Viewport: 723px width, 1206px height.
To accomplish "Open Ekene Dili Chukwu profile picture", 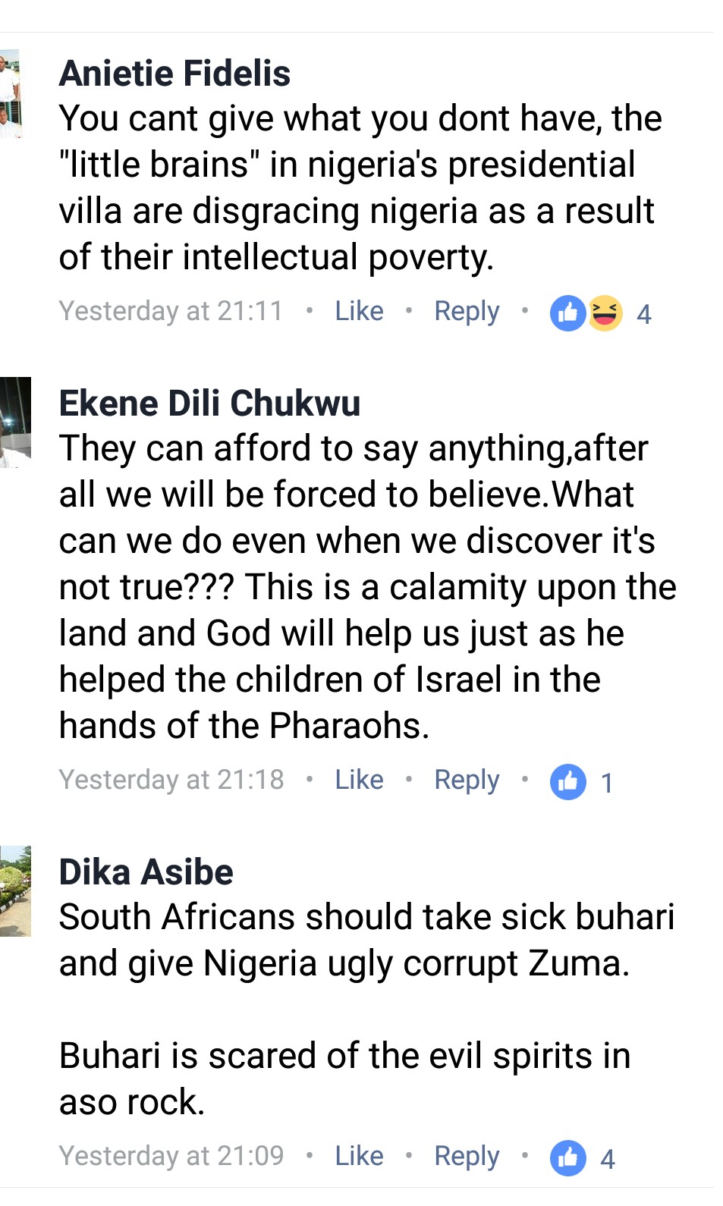I will [15, 422].
